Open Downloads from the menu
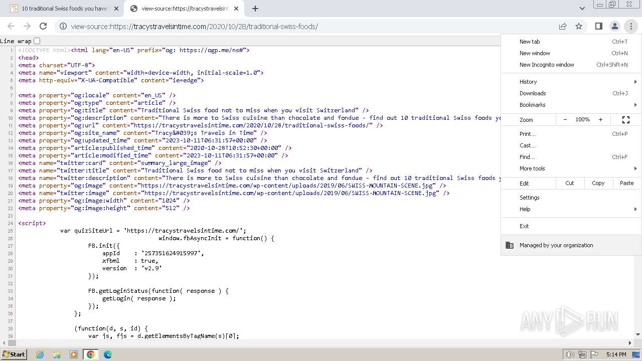Screen dimensions: 642x361 (x=571, y=93)
